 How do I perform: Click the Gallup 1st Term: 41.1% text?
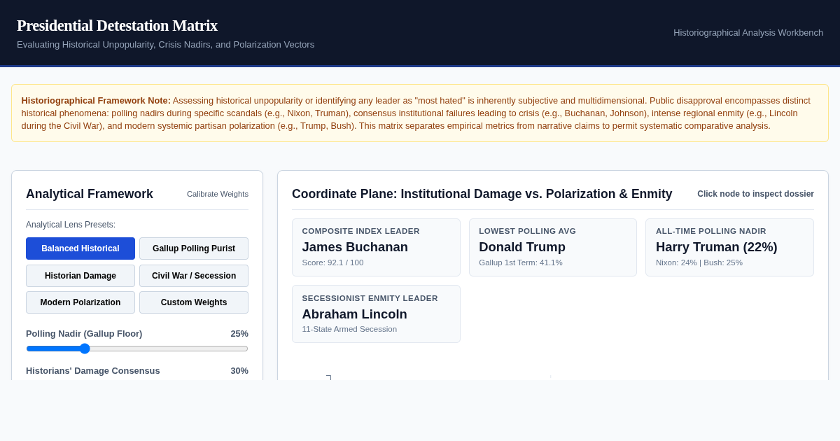coord(521,262)
